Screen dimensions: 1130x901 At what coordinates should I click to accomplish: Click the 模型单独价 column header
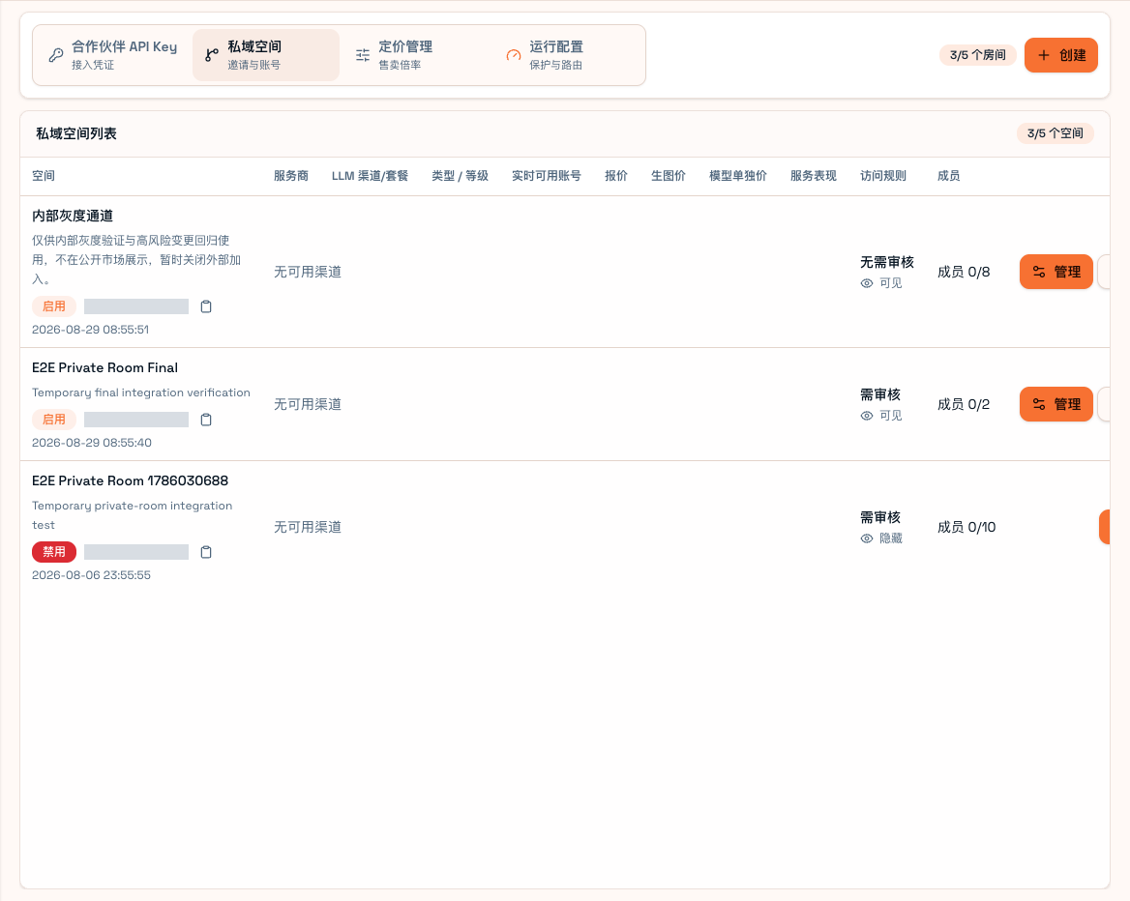[x=738, y=177]
